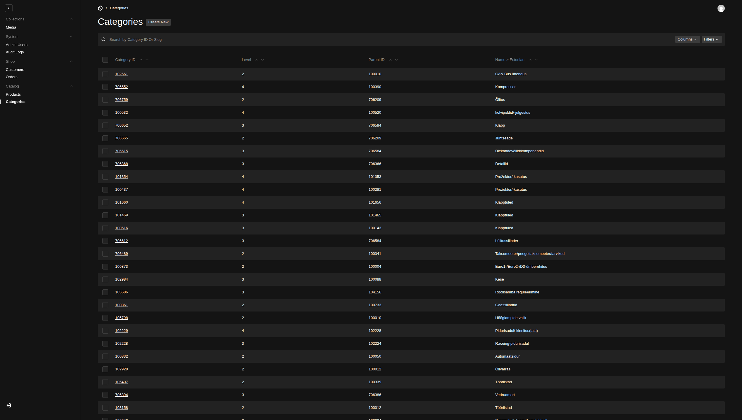Viewport: 742px width, 420px height.
Task: Navigate to Orders
Action: tap(12, 77)
